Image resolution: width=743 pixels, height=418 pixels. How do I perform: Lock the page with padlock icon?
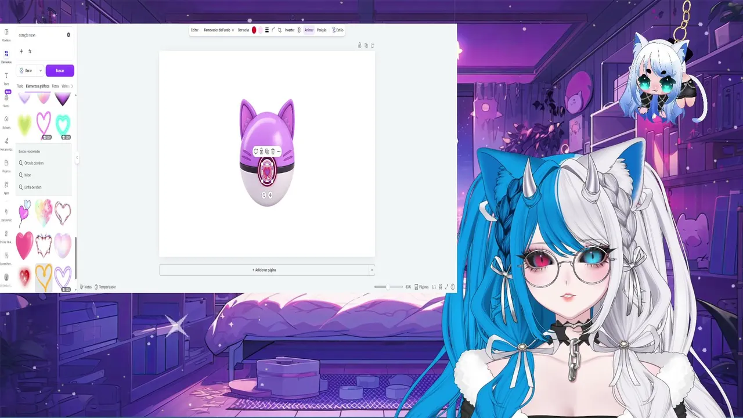click(359, 45)
